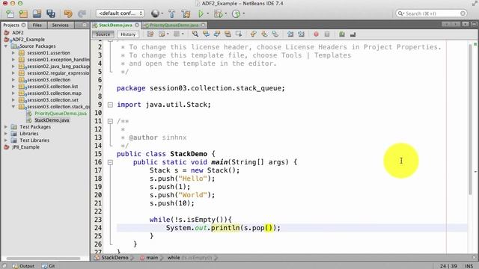Click the Debug Project icon

tap(218, 13)
